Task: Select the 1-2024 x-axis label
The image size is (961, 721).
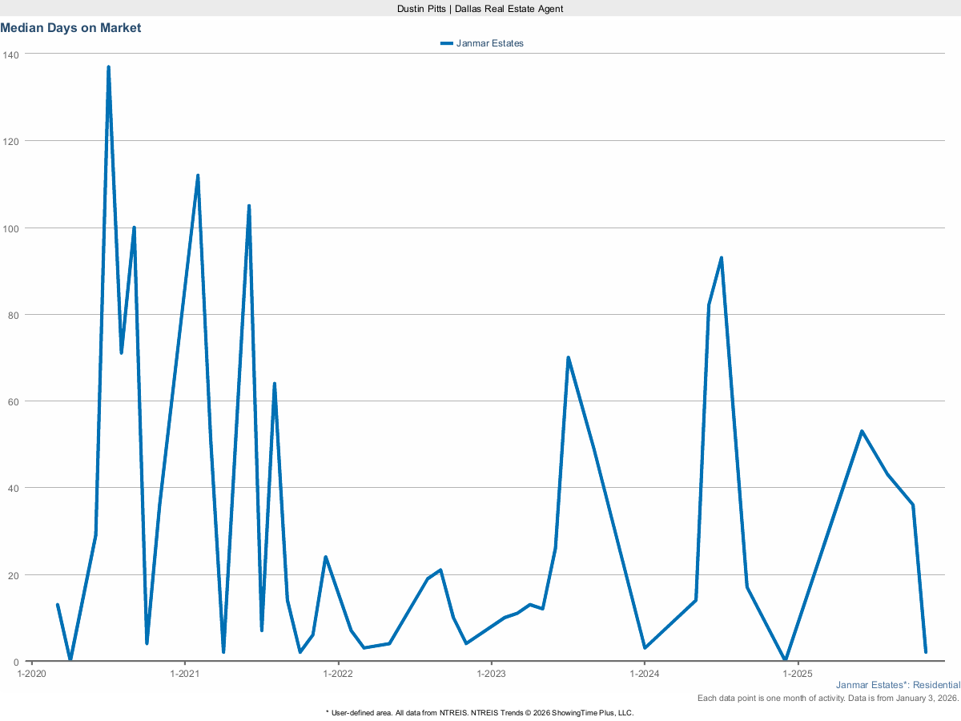Action: [646, 675]
